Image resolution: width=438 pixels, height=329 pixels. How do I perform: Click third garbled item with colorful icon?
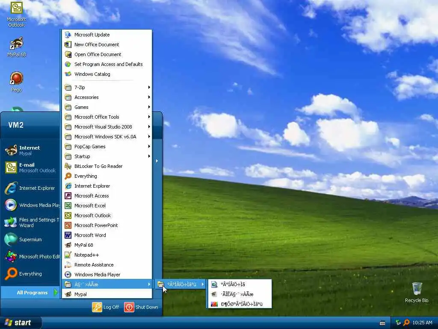240,304
